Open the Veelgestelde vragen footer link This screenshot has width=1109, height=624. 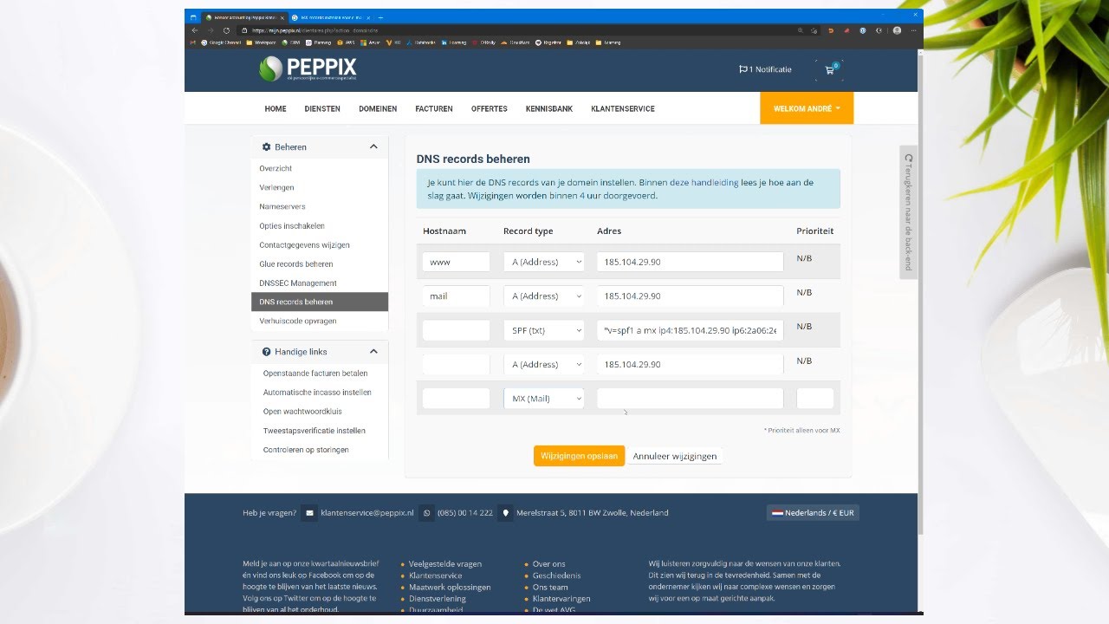445,564
